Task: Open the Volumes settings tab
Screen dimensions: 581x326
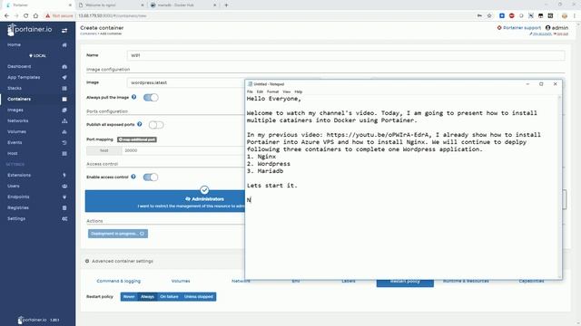Action: [x=181, y=282]
